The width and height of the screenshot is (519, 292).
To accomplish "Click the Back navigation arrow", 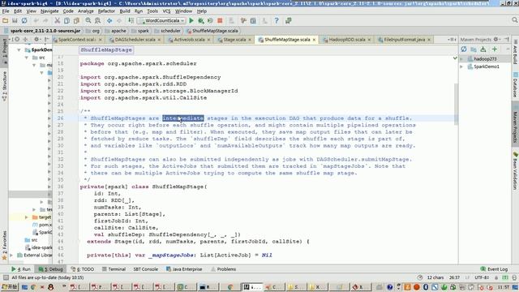I will tap(109, 20).
